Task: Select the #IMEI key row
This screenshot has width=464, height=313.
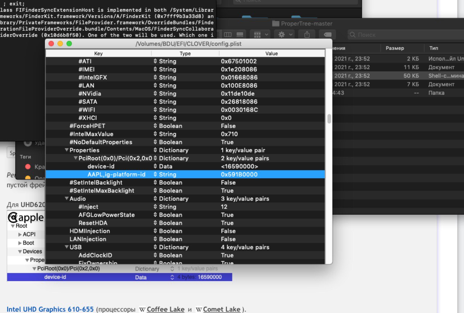Action: point(185,69)
